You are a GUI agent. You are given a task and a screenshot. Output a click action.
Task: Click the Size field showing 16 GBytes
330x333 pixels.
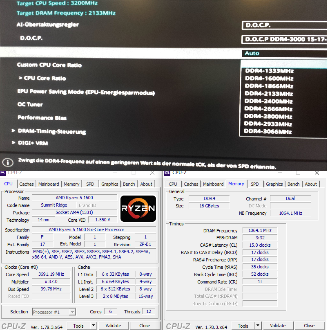tap(209, 206)
